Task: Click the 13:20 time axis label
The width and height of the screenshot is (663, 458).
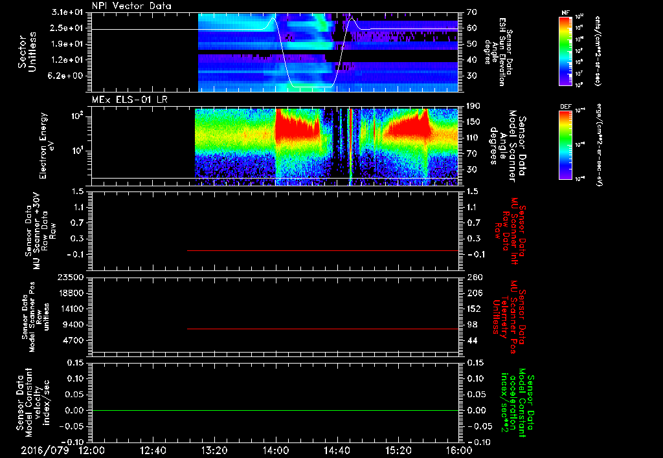Action: 214,450
